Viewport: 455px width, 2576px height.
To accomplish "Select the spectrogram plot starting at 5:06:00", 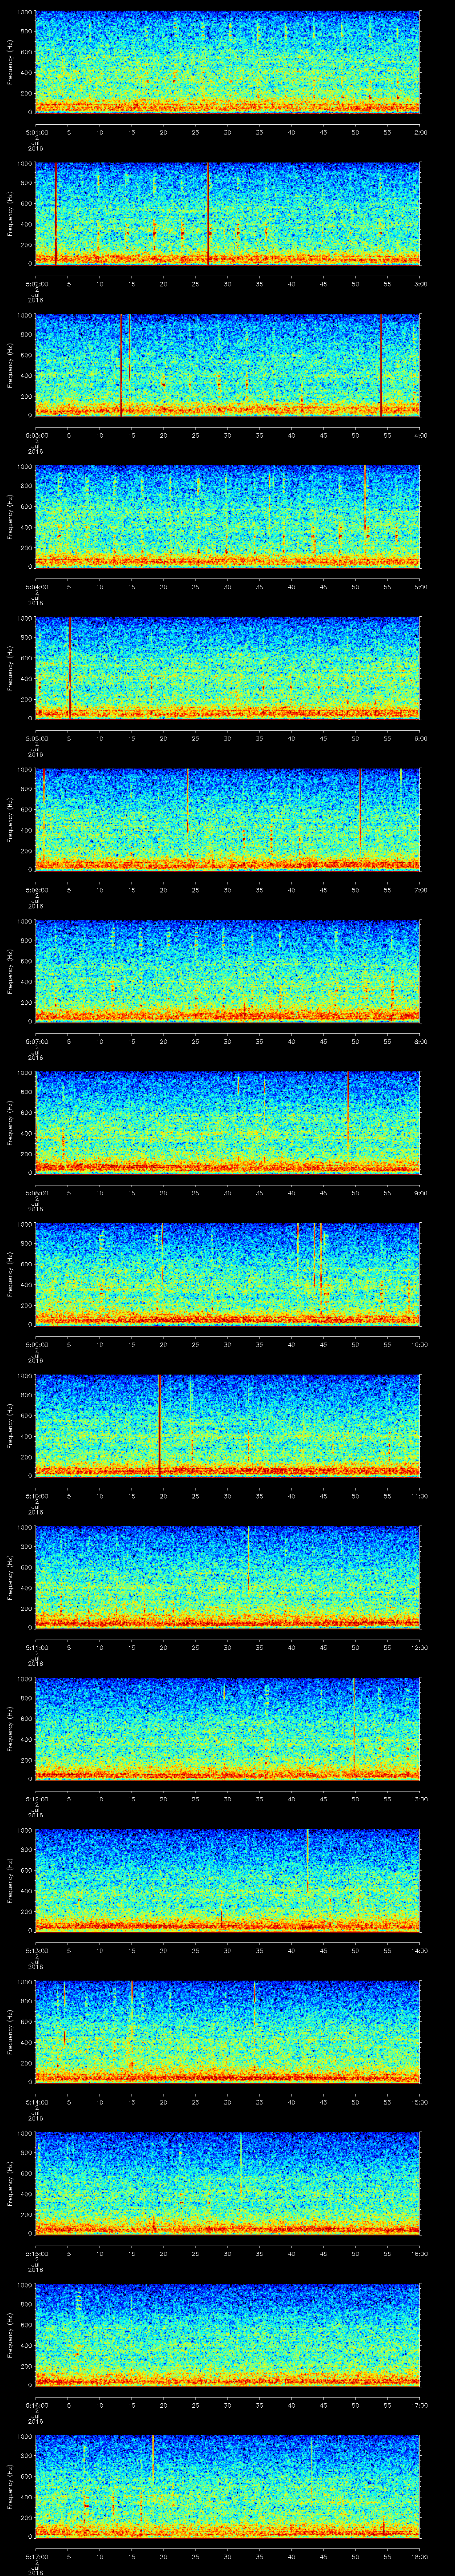I will point(228,820).
